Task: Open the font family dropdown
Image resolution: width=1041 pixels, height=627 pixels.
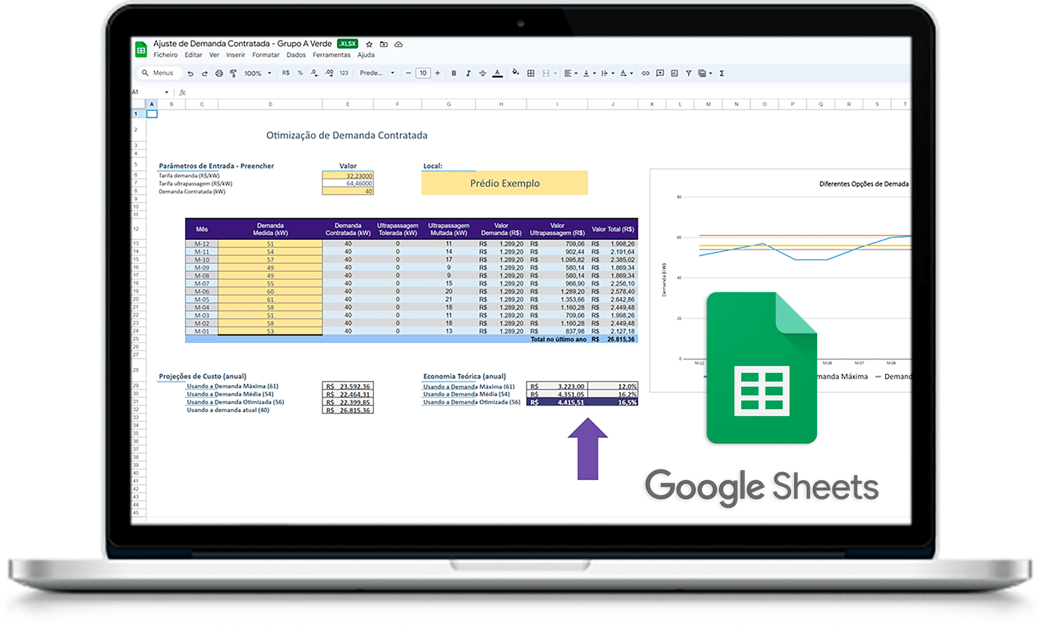Action: (377, 73)
